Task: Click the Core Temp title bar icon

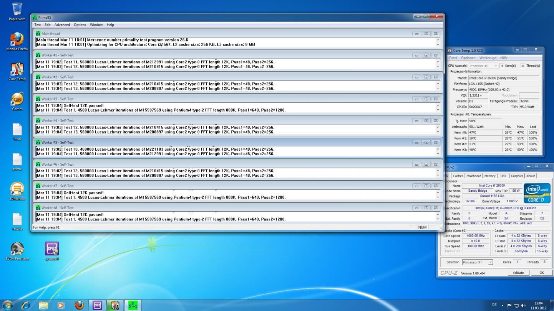Action: (450, 50)
